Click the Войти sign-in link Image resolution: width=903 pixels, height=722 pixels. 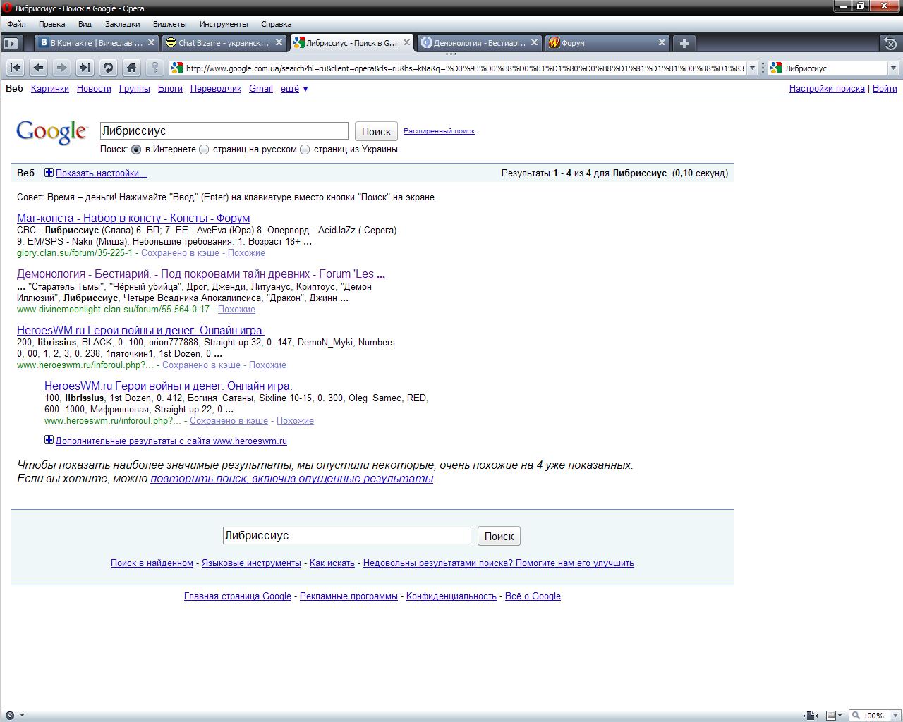[x=885, y=89]
